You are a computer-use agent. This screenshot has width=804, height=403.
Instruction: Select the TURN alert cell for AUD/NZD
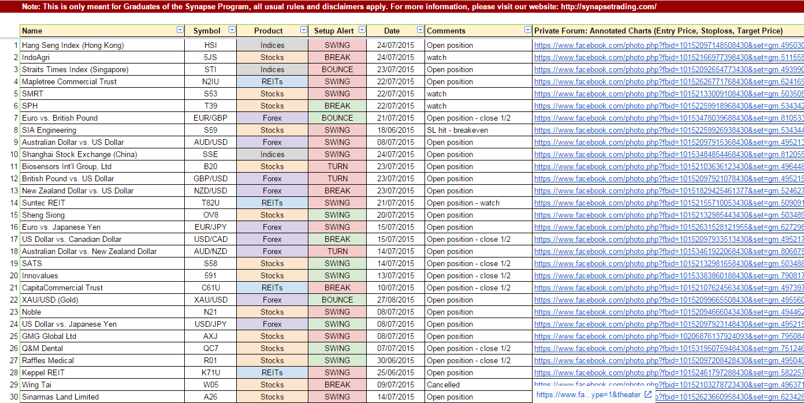337,251
